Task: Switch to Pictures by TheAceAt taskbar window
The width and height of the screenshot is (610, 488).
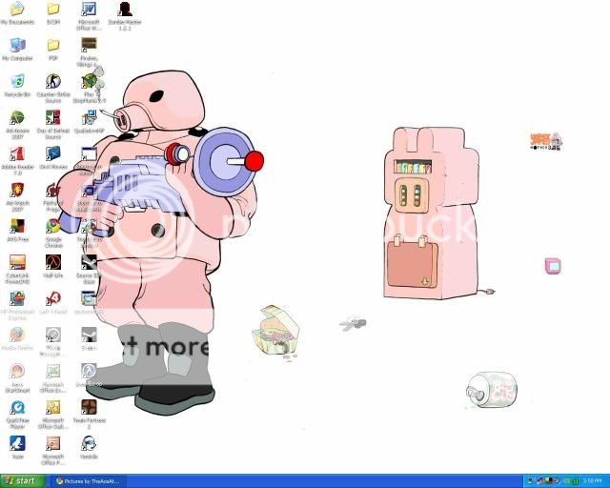Action: point(88,481)
